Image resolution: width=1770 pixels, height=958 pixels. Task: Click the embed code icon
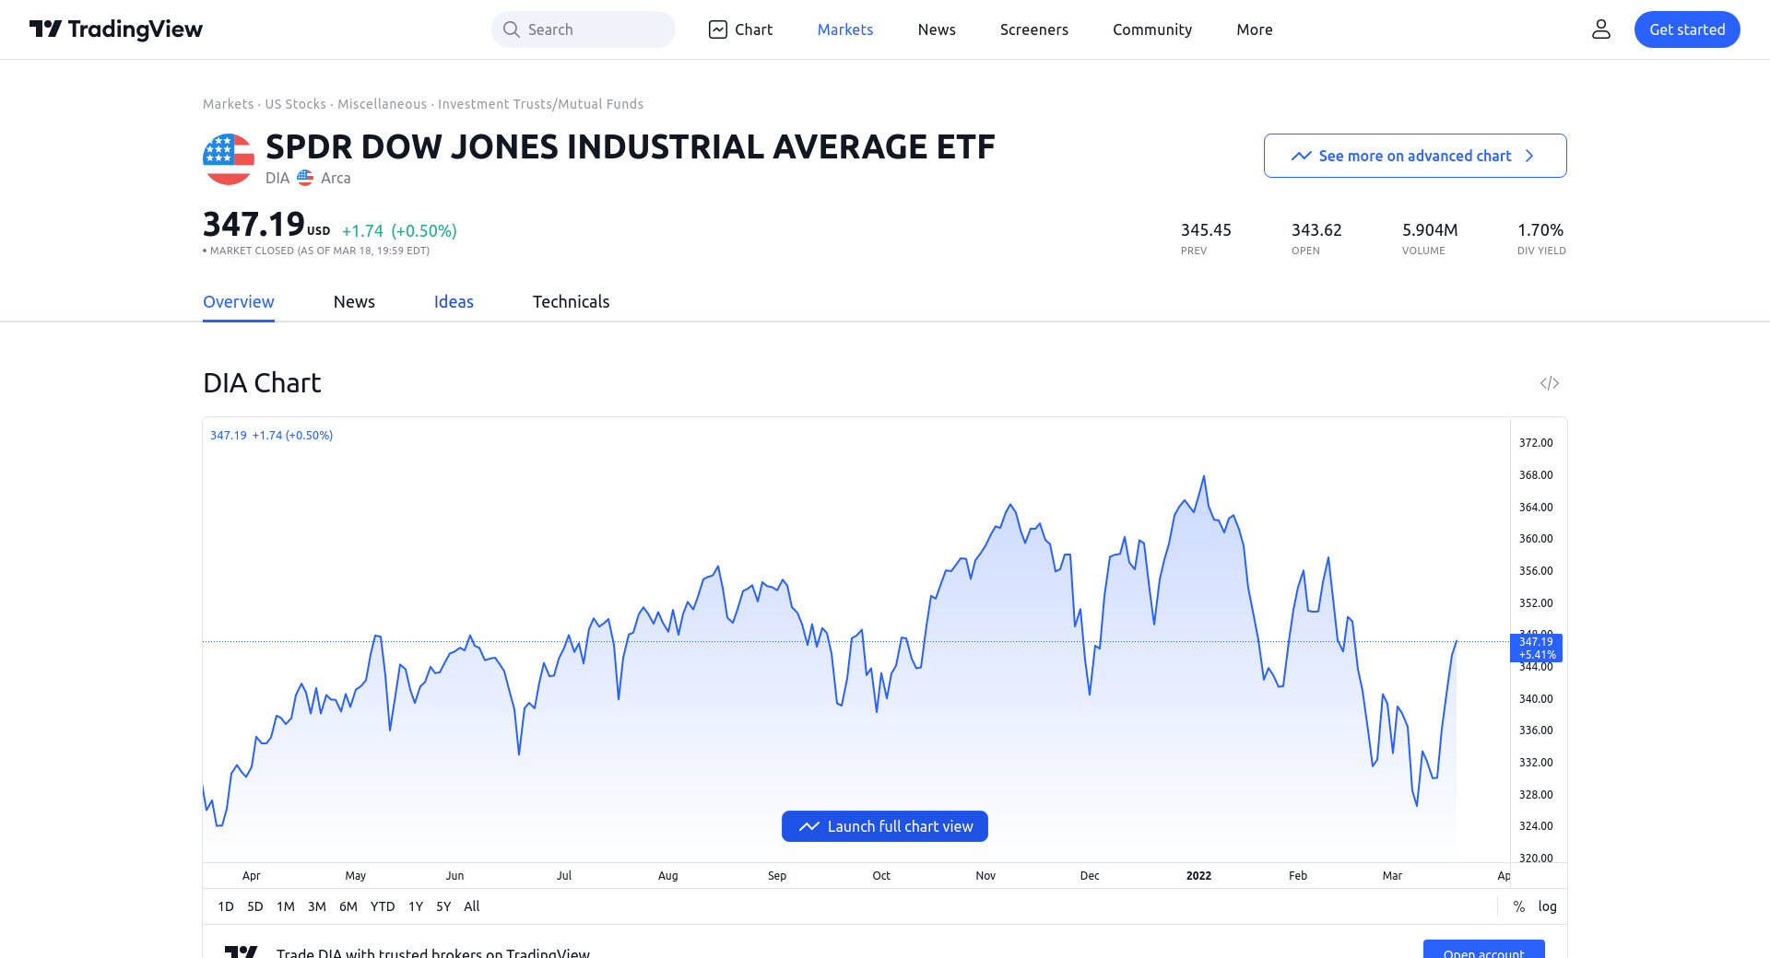click(x=1549, y=383)
